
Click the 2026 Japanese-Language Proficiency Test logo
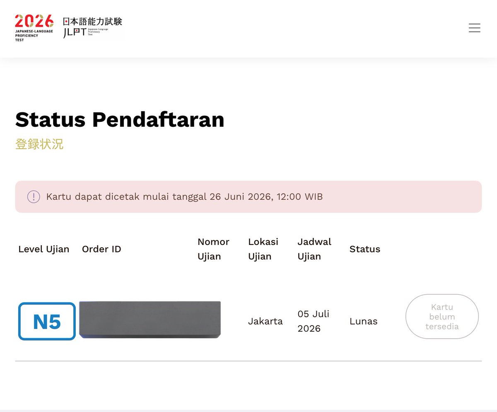tap(34, 28)
